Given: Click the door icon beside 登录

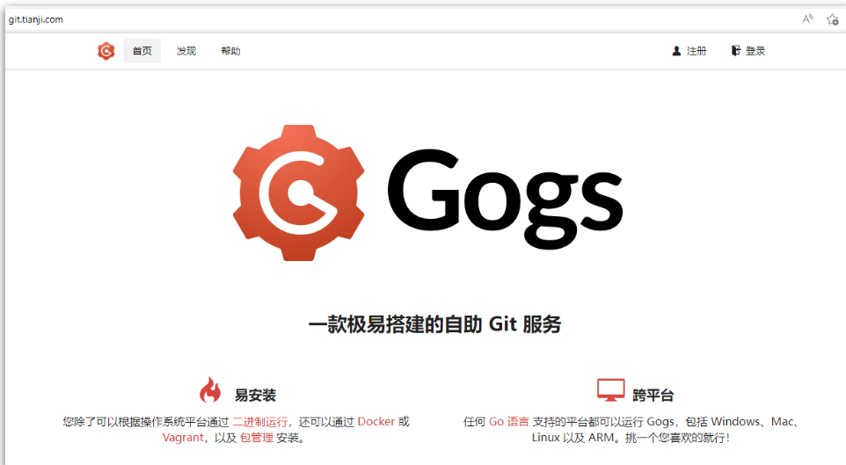Looking at the screenshot, I should 735,51.
